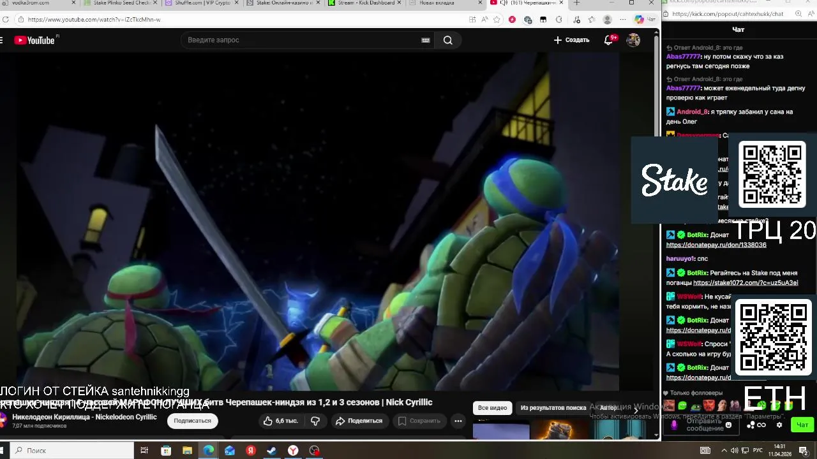Switch to Shuffle.com VIP Crypto tab
This screenshot has height=459, width=817.
pos(202,3)
